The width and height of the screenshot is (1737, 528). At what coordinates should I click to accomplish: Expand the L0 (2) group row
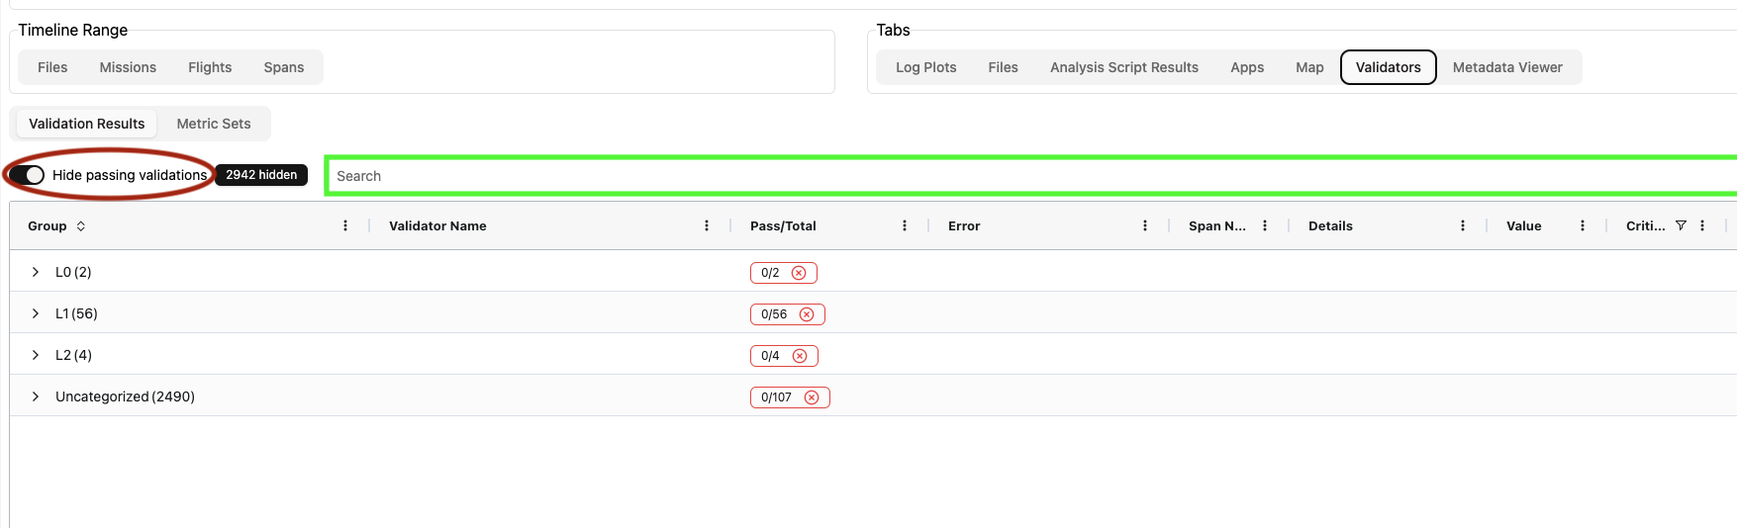click(x=36, y=272)
